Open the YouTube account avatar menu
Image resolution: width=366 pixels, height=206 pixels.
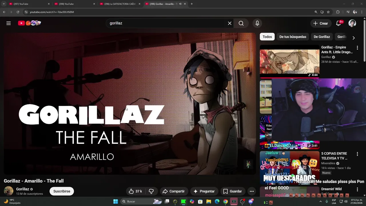352,23
